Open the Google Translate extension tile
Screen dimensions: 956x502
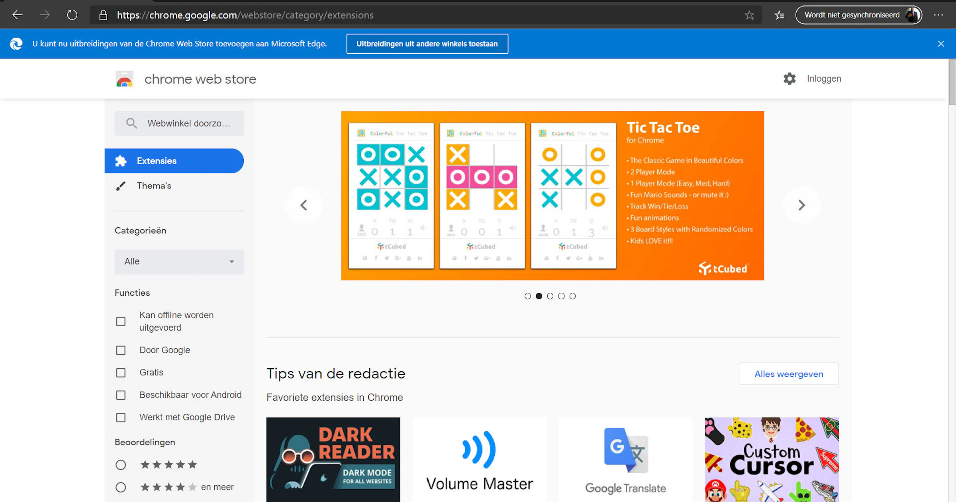tap(625, 460)
